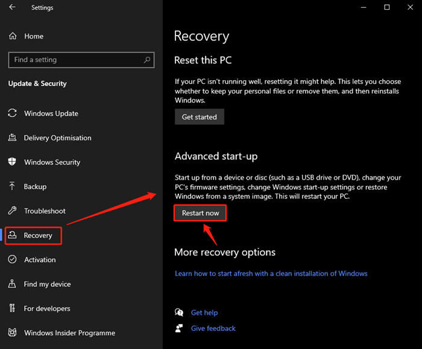Click the Find my device icon
422x349 pixels.
click(12, 284)
